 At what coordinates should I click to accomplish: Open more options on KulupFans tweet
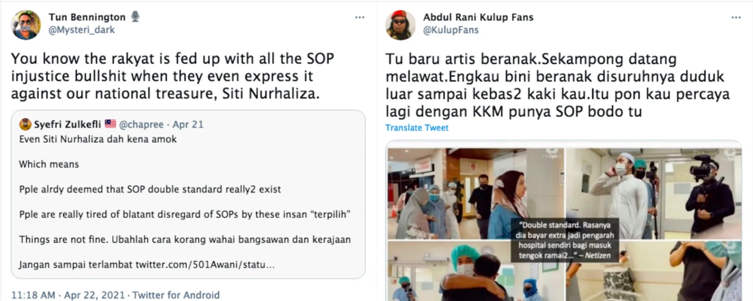pyautogui.click(x=736, y=18)
